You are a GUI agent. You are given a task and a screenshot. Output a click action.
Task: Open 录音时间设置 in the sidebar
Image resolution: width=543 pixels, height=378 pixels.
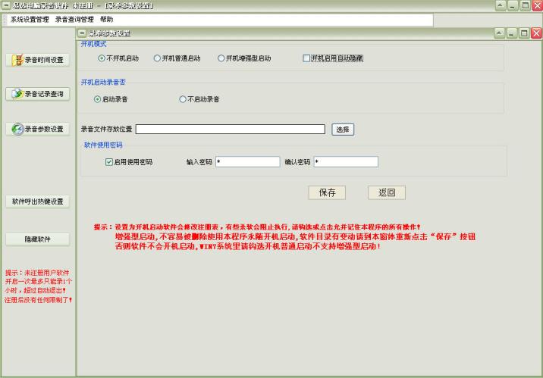click(x=39, y=60)
